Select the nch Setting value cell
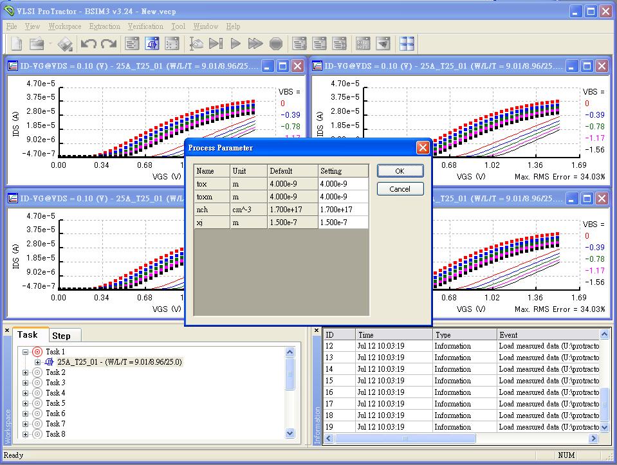Viewport: 617px width, 465px height. 343,210
